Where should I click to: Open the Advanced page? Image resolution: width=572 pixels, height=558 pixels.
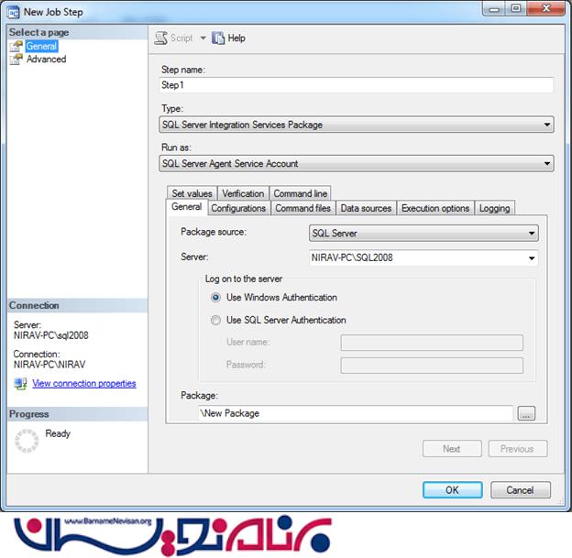(47, 59)
